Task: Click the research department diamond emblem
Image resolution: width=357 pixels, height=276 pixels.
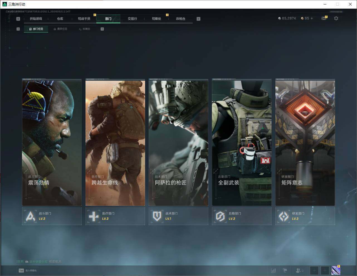Action: 284,216
